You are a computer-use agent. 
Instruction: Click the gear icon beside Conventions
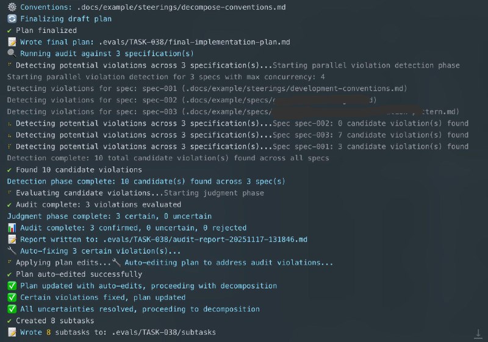12,7
